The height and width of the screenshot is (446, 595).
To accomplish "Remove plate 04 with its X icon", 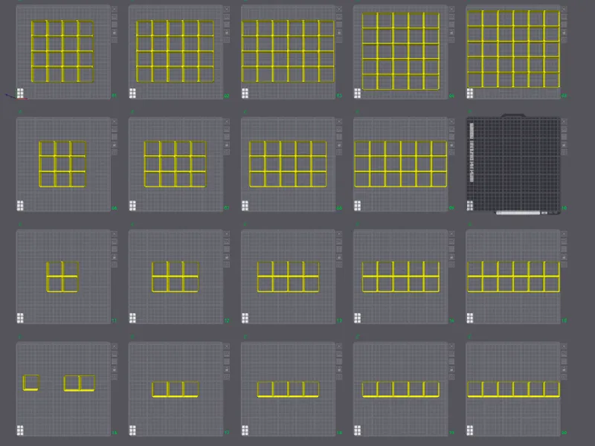I will pyautogui.click(x=451, y=9).
